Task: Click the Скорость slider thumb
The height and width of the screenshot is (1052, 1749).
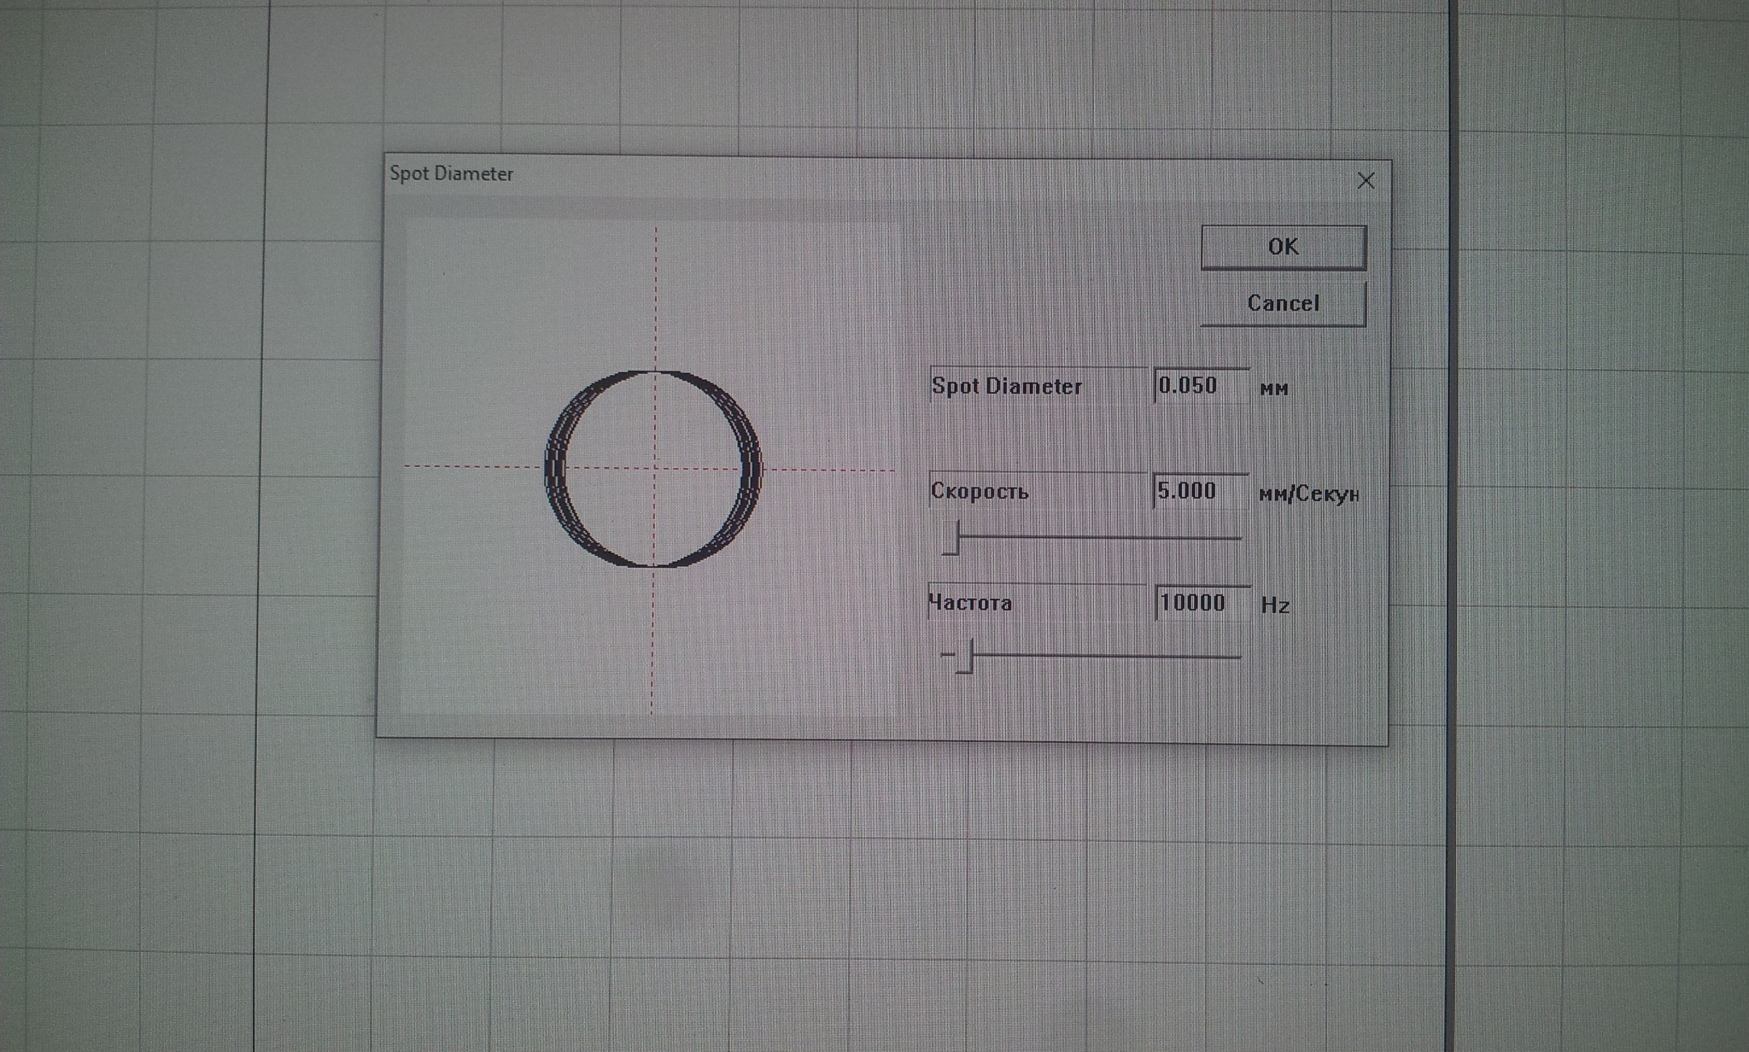Action: 951,538
